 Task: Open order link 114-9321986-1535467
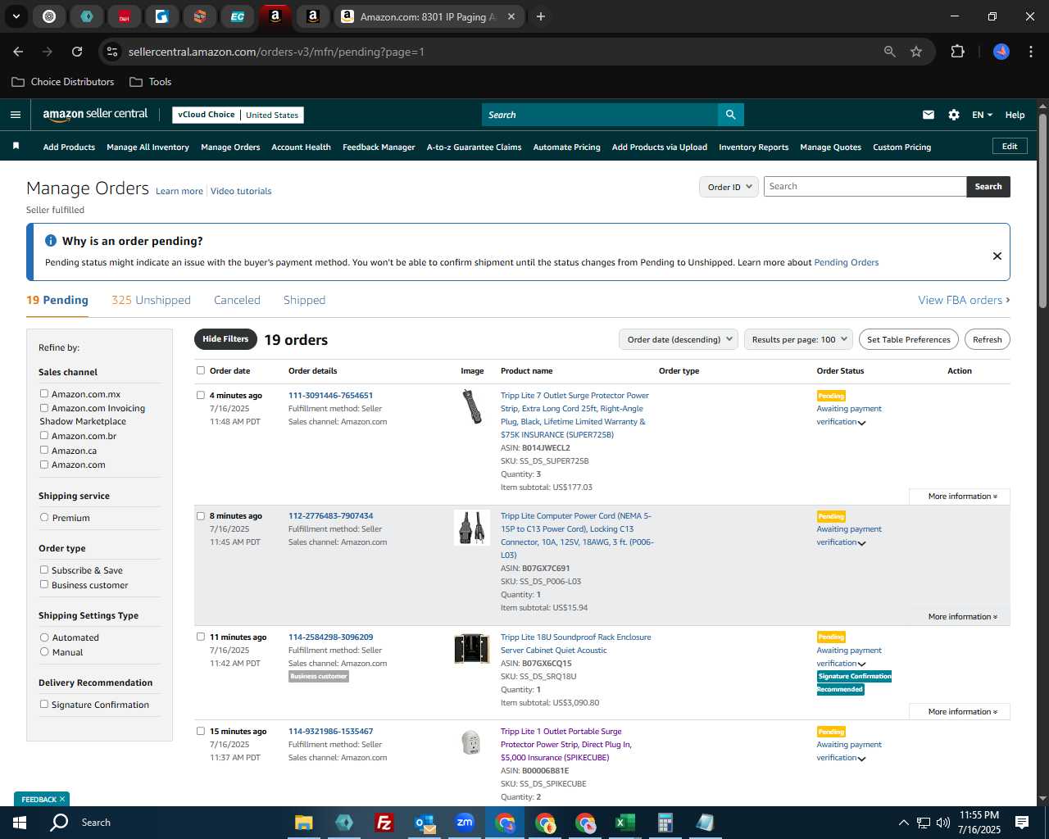pos(330,731)
